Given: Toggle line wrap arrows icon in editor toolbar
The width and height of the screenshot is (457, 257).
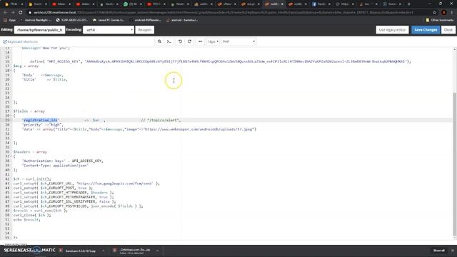Looking at the screenshot, I should (200, 41).
